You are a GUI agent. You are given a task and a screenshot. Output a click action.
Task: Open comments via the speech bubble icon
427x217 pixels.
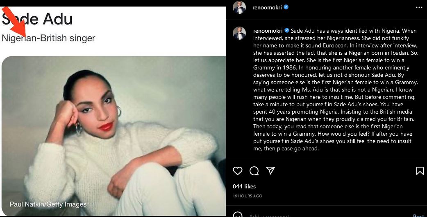point(254,171)
